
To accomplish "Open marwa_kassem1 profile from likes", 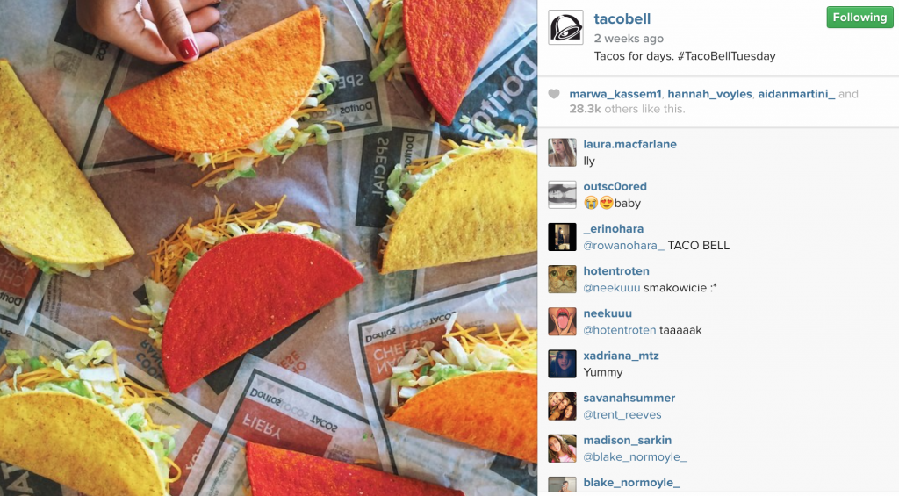I will click(615, 94).
